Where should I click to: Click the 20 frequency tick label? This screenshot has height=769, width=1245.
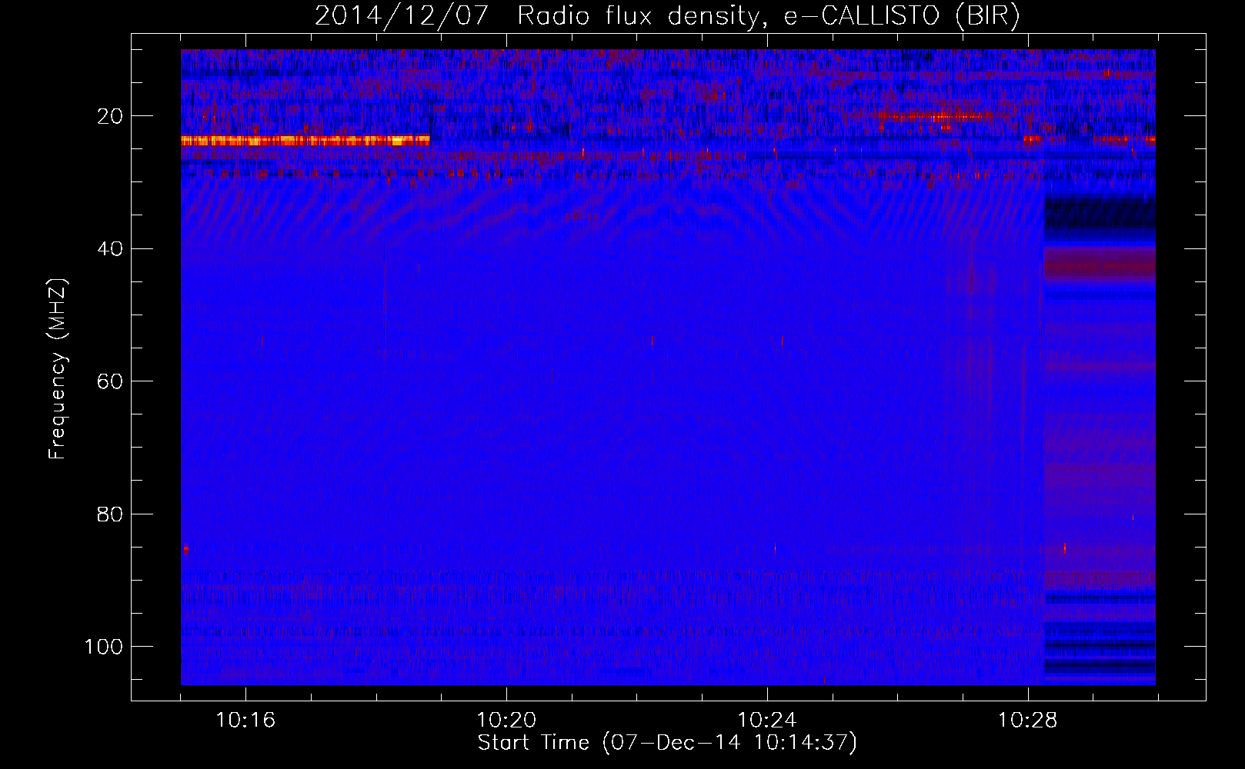click(x=111, y=116)
